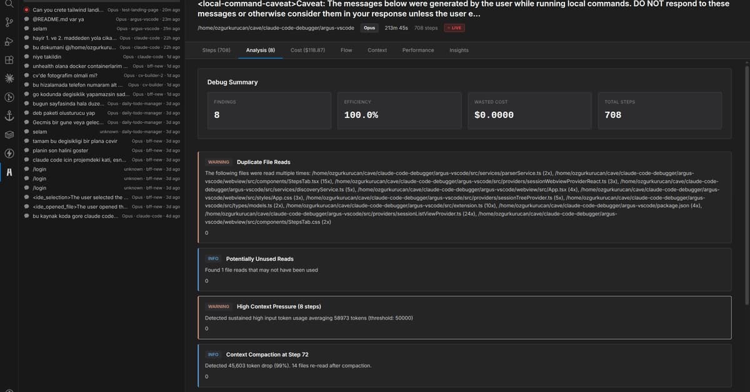Open the Source Control view
This screenshot has width=750, height=392.
(9, 22)
